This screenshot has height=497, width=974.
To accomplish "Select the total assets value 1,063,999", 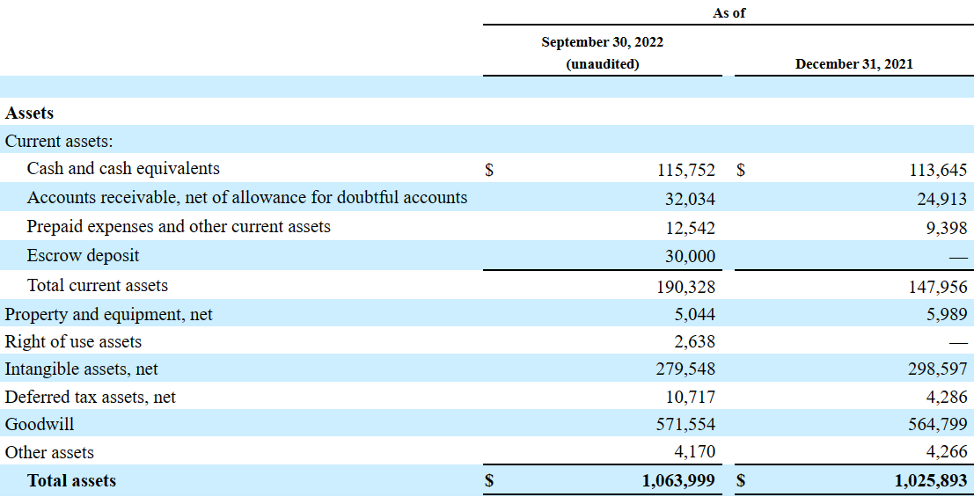I will click(x=679, y=481).
